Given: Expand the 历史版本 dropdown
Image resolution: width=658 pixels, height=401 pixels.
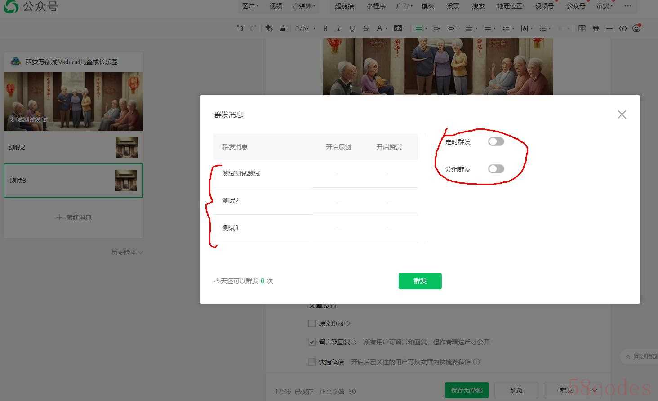Looking at the screenshot, I should pyautogui.click(x=127, y=252).
